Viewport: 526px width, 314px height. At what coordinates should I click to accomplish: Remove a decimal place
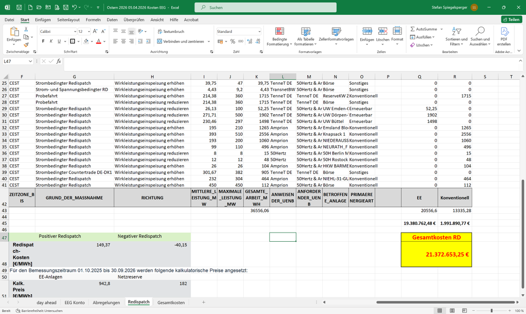[257, 41]
